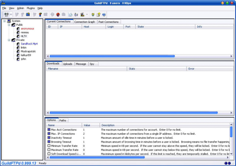Click the greyed folder icon right of red ban icon
Viewport: 236px width, 166px height.
click(x=63, y=14)
